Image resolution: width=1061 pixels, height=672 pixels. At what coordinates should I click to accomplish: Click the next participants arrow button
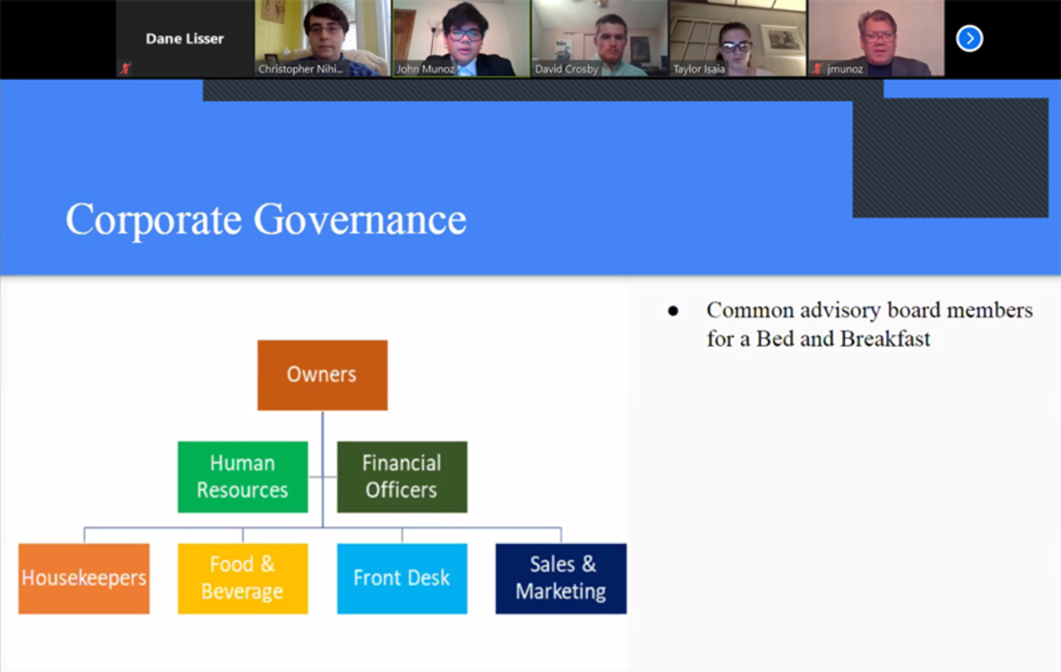click(x=969, y=38)
